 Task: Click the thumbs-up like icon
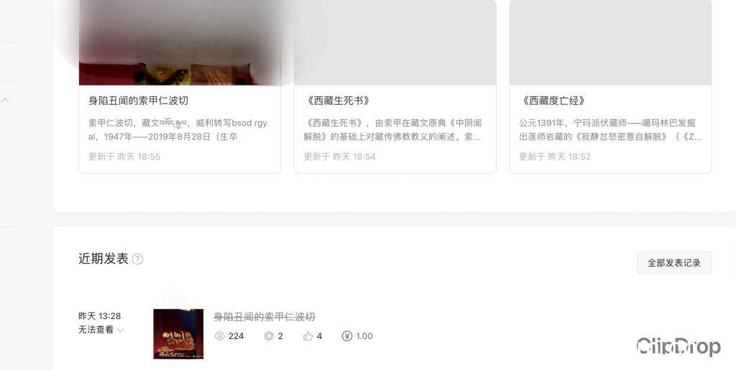[x=308, y=336]
